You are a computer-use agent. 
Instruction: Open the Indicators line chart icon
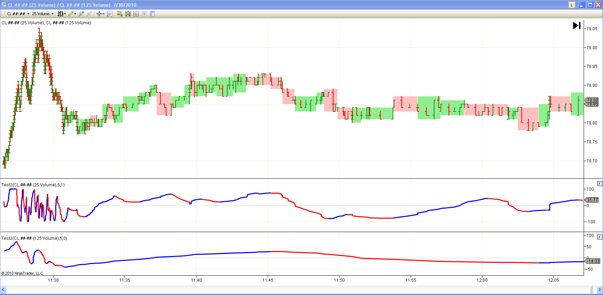136,14
